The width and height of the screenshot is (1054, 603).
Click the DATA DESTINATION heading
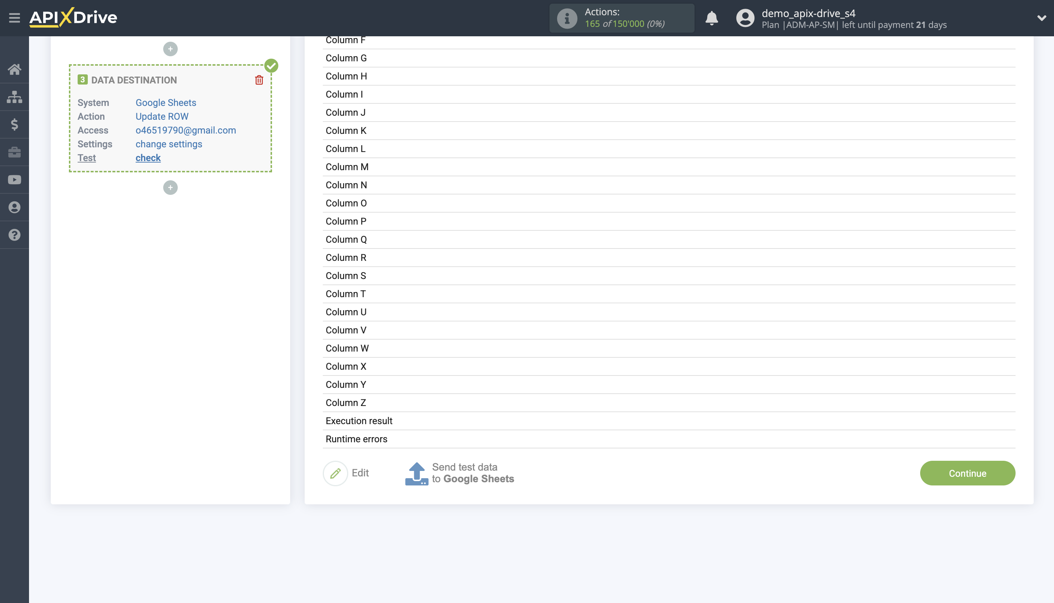tap(134, 80)
